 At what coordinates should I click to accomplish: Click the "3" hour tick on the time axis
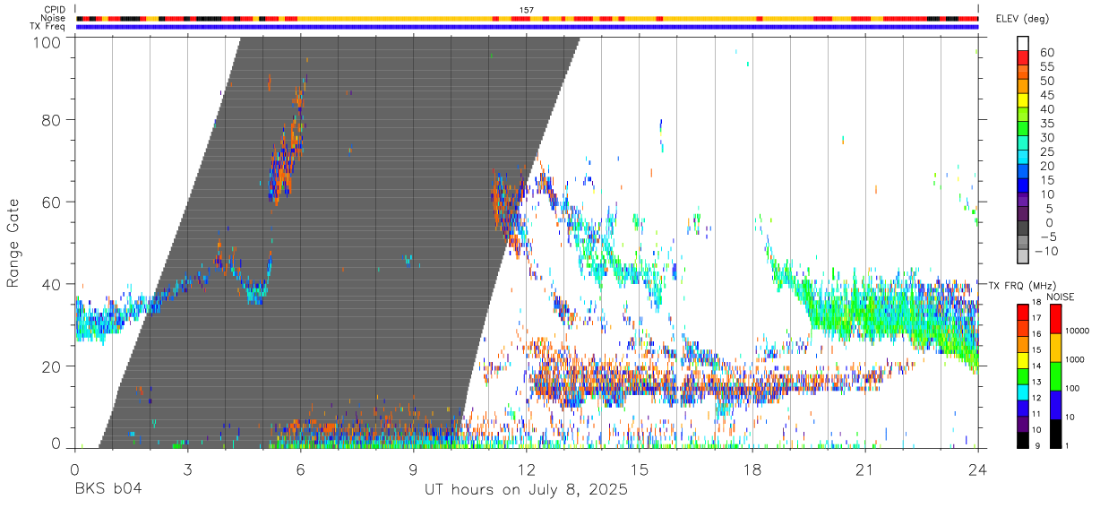[188, 469]
